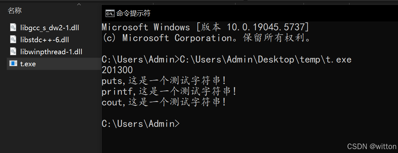The image size is (398, 153).
Task: Select the t.exe file name
Action: coord(28,64)
